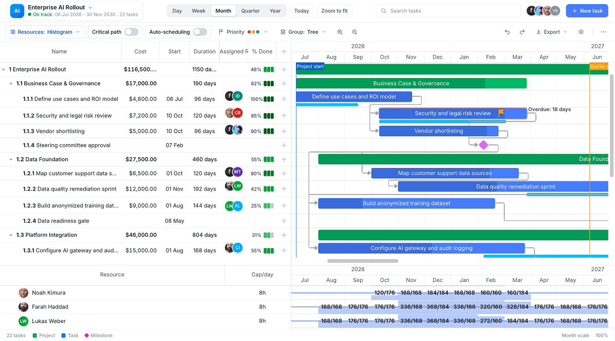615x341 pixels.
Task: Open the Group: Tree dropdown
Action: pyautogui.click(x=303, y=32)
